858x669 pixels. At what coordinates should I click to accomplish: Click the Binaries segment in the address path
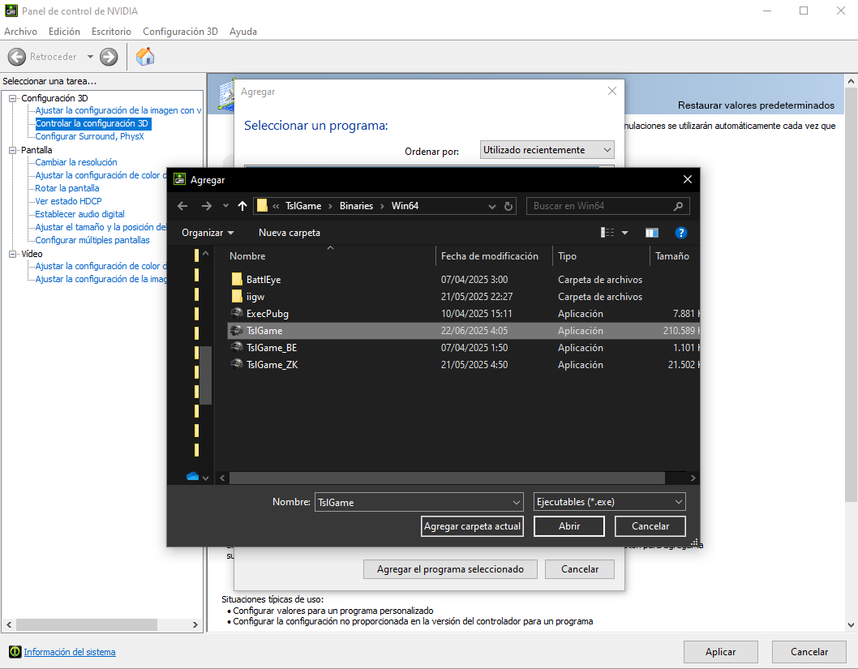[x=356, y=206]
